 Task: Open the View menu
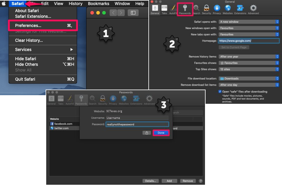[x=59, y=4]
